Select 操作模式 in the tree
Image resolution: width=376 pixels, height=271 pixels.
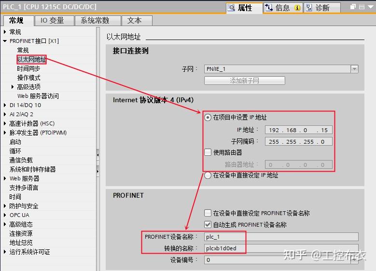click(x=28, y=78)
